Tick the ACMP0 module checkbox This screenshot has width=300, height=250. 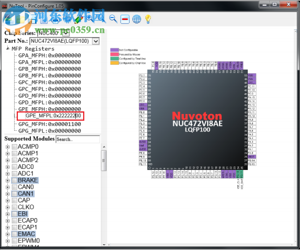pos(14,147)
